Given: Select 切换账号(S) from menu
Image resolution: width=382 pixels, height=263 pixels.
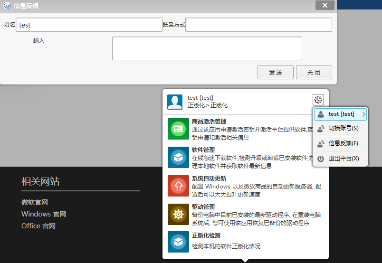Looking at the screenshot, I should (343, 128).
